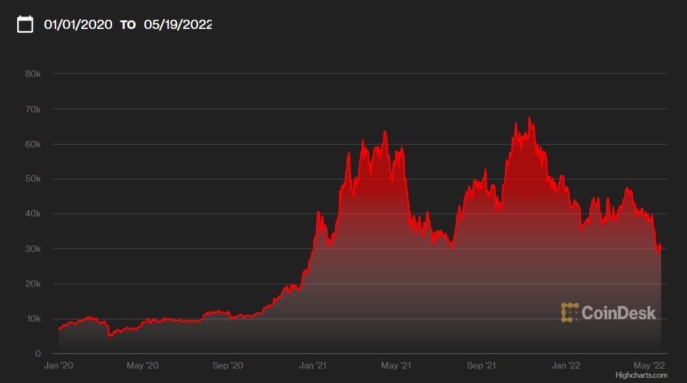Screen dimensions: 687x383
Task: Select the end date 05/19/2022 field
Action: point(178,25)
